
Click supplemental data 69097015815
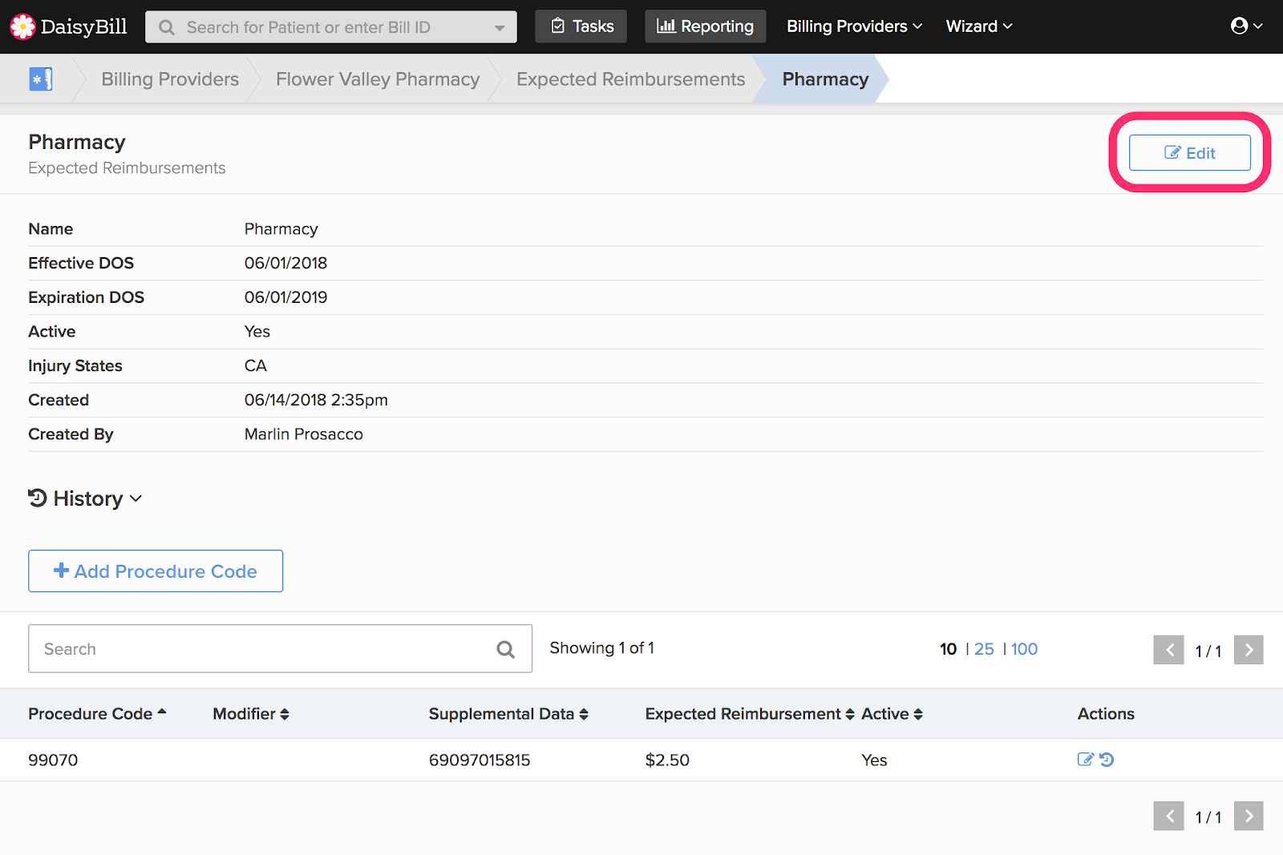tap(480, 760)
